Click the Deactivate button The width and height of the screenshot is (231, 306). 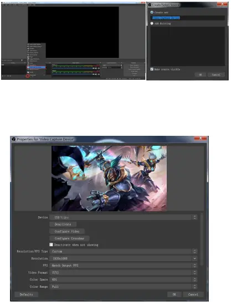click(63, 225)
